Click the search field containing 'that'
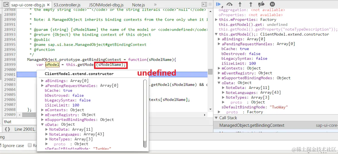Viewport: 338px width, 154px height. tap(19, 122)
